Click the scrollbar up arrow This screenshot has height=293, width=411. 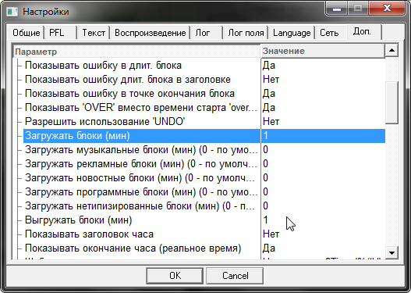(x=392, y=51)
